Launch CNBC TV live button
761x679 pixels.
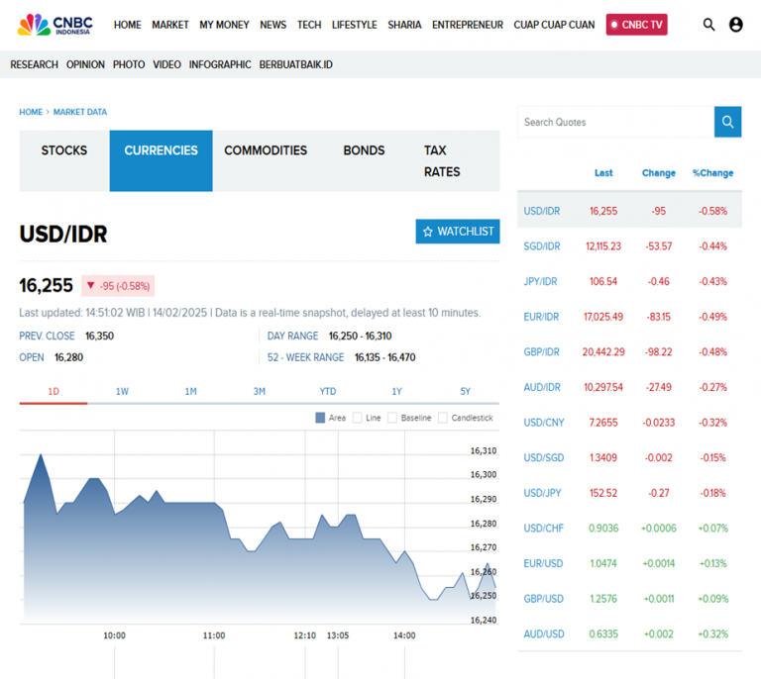point(636,25)
